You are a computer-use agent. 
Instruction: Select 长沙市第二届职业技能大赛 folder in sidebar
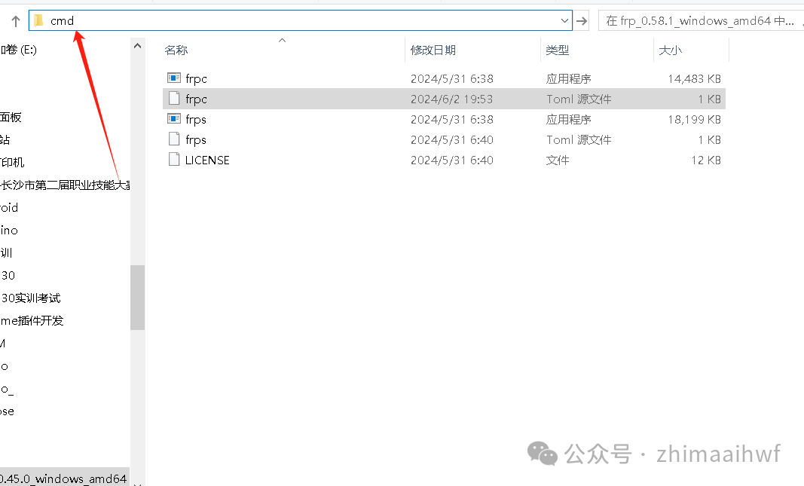click(x=66, y=185)
